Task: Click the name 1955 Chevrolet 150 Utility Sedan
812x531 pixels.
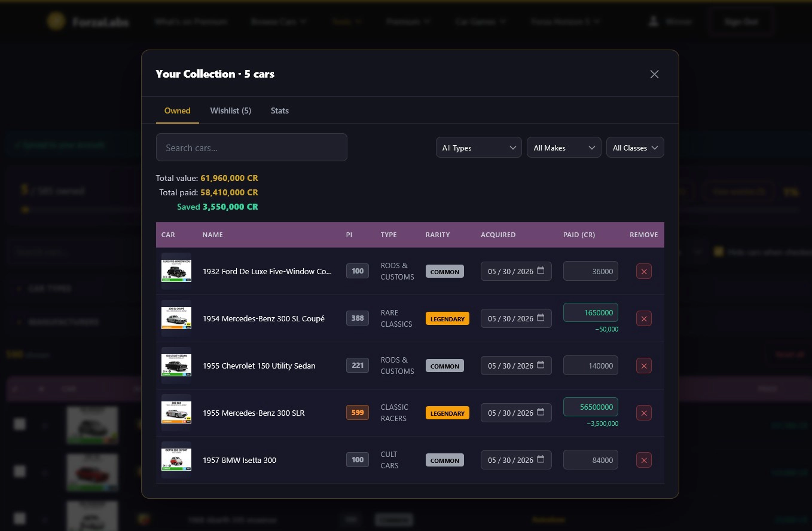Action: [259, 366]
